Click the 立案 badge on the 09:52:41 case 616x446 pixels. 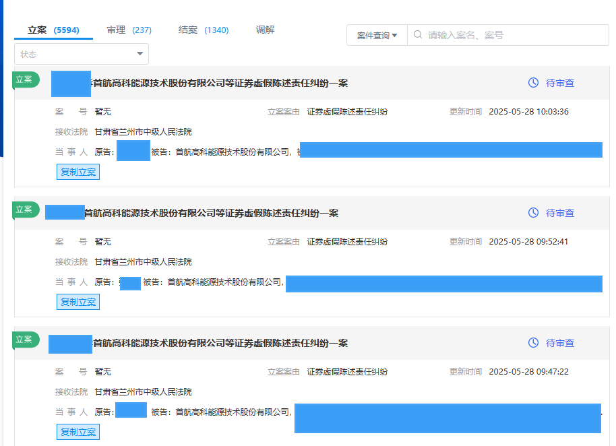(26, 210)
